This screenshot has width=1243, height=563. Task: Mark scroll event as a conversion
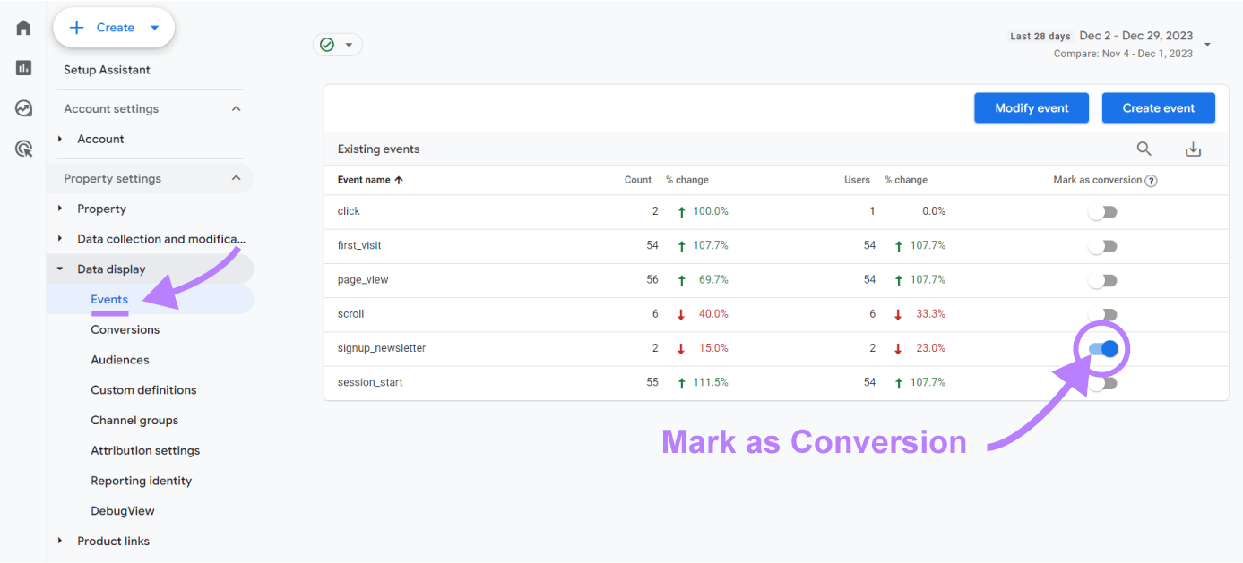point(1102,314)
